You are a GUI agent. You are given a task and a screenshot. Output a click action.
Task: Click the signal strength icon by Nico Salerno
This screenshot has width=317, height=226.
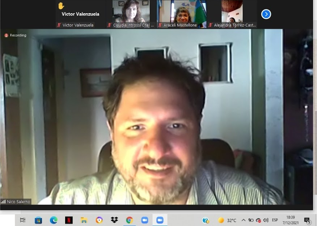3,202
